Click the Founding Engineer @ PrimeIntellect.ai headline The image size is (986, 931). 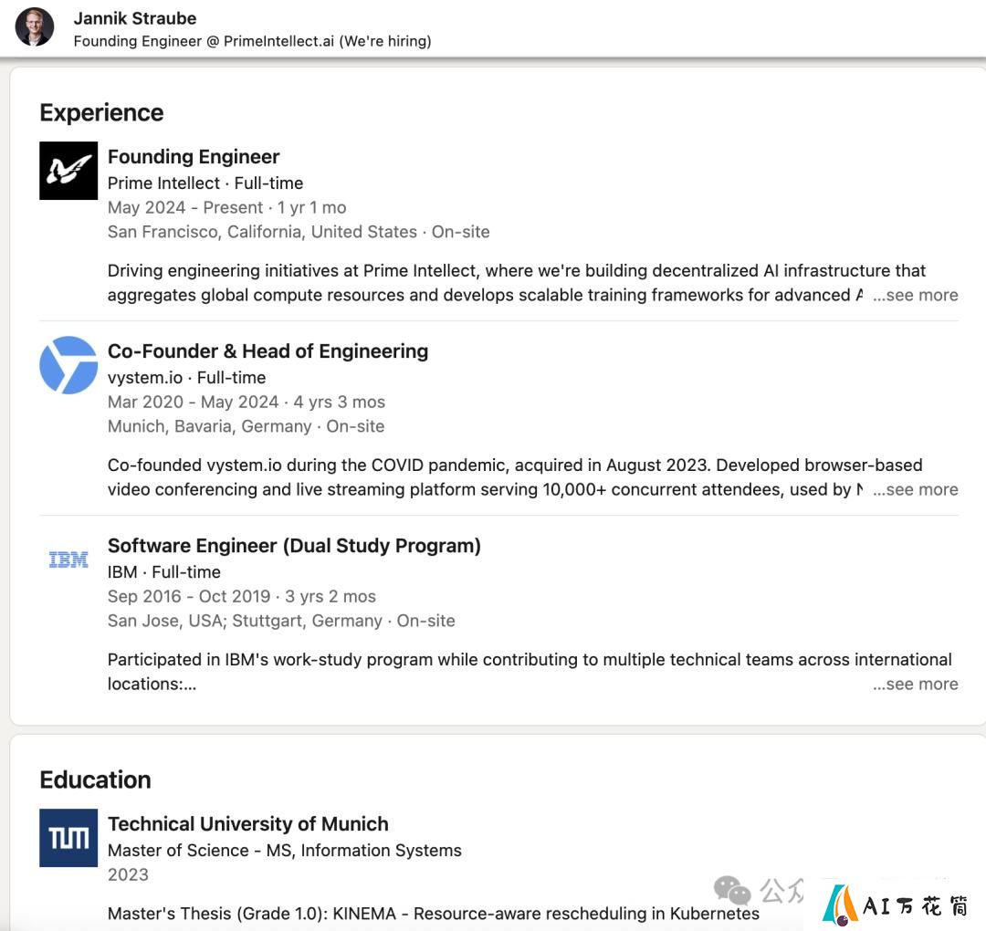point(253,41)
